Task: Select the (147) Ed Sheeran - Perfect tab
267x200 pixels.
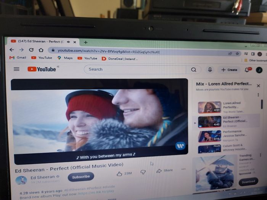Action: (x=43, y=42)
